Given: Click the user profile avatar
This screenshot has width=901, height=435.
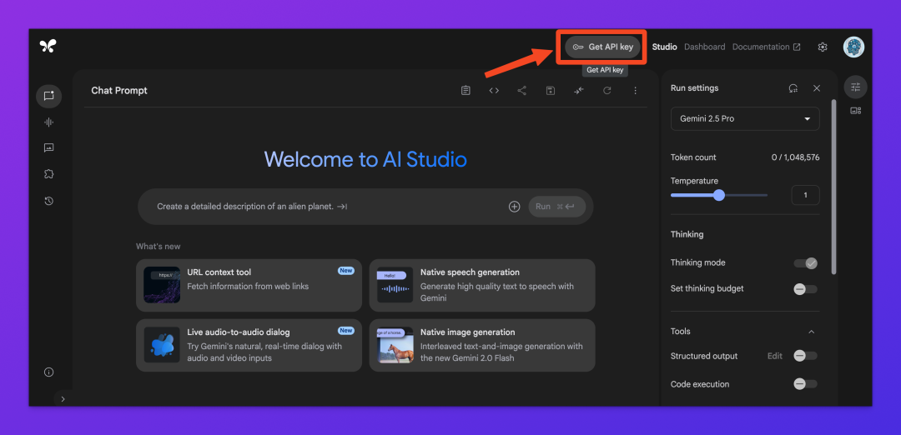Looking at the screenshot, I should pos(854,47).
